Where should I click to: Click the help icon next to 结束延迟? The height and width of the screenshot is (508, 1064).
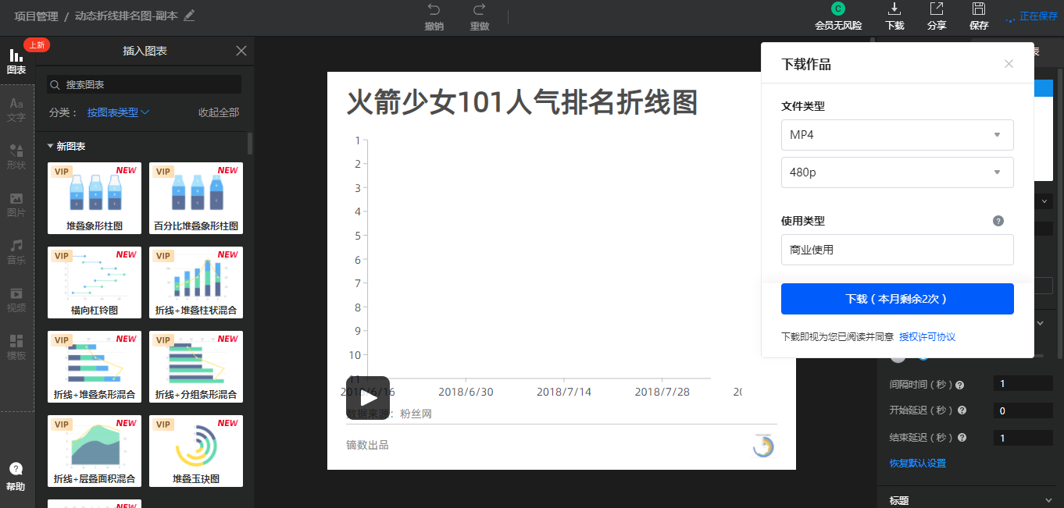(962, 438)
